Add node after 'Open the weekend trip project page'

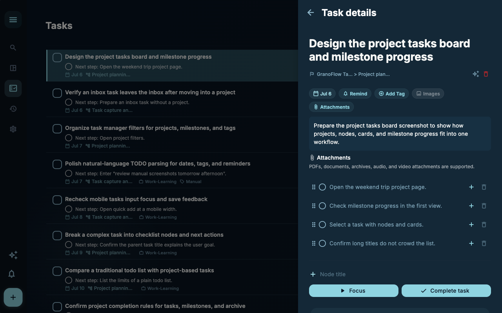471,187
